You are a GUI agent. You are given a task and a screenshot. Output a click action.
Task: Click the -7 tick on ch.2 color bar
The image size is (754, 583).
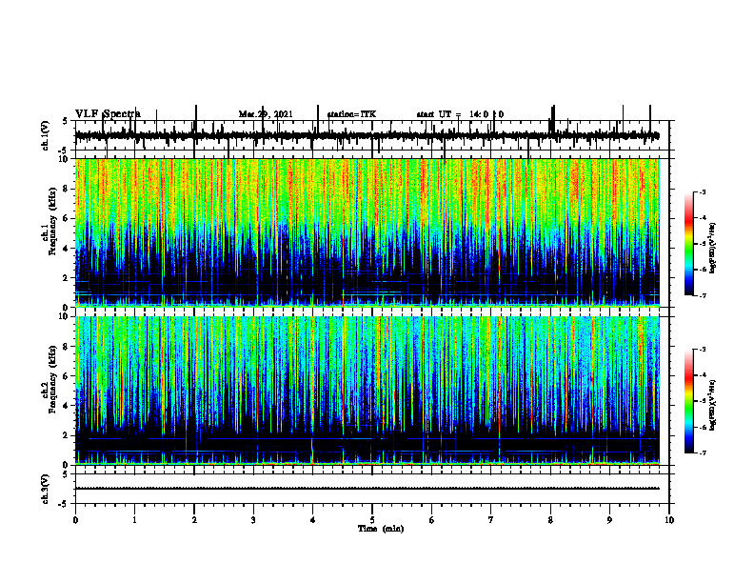pyautogui.click(x=703, y=452)
